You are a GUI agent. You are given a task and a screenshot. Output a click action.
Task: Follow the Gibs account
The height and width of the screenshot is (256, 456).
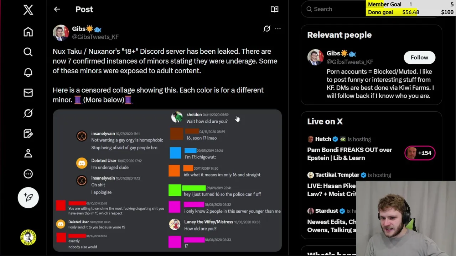tap(419, 58)
